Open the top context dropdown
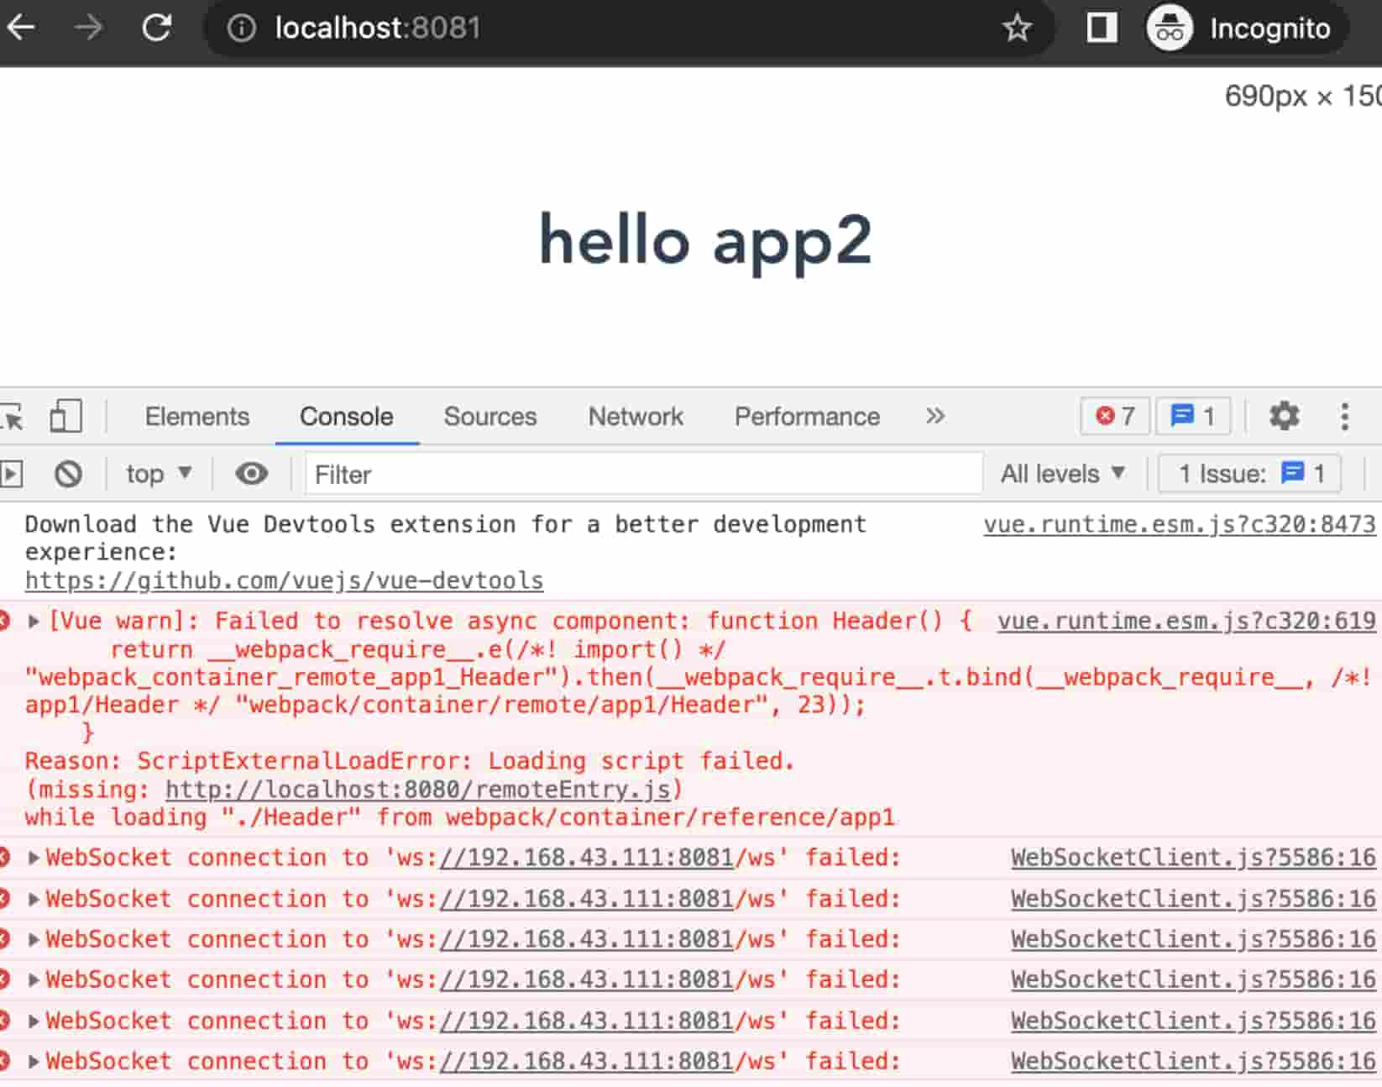Screen dimensions: 1382x1087 pos(159,475)
